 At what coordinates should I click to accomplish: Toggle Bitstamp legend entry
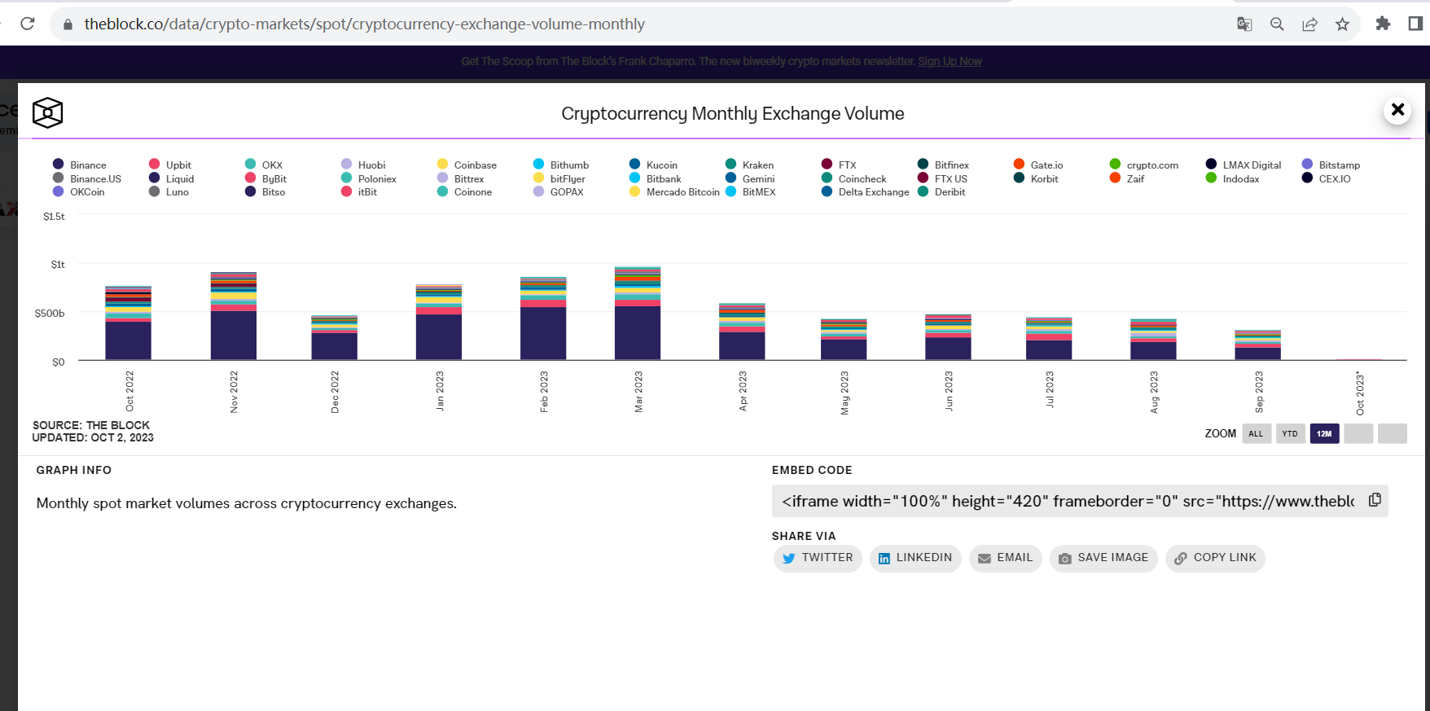(x=1331, y=165)
